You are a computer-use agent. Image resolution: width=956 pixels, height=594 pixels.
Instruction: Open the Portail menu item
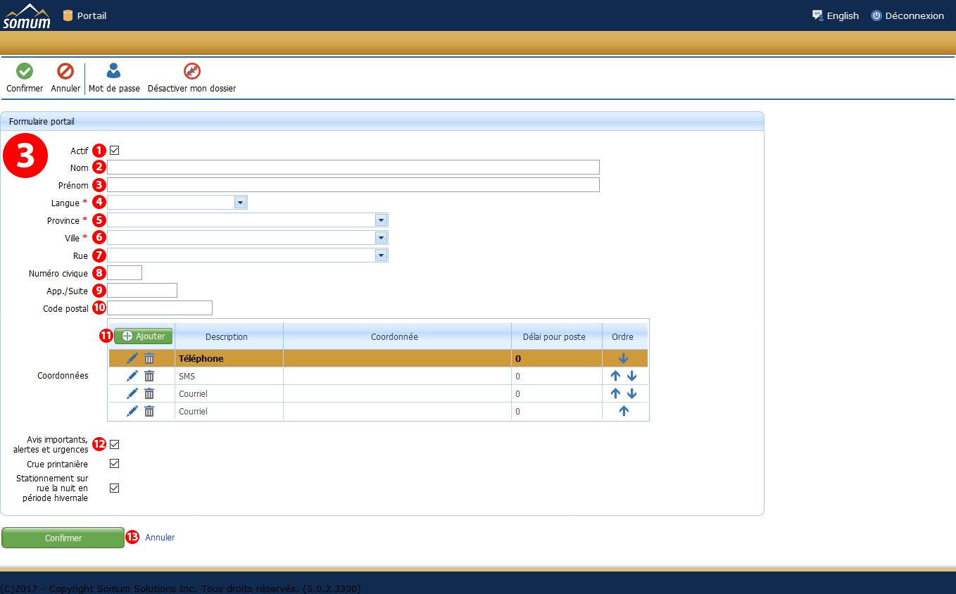[x=91, y=15]
